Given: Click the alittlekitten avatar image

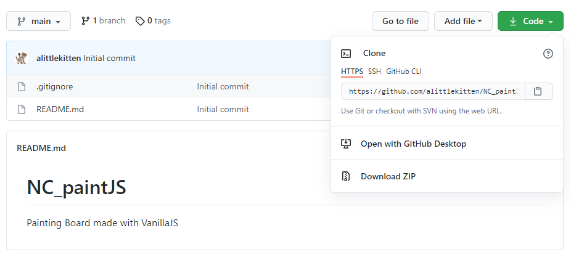Looking at the screenshot, I should click(x=22, y=58).
